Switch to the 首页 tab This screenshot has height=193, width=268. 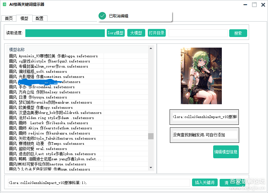9,18
